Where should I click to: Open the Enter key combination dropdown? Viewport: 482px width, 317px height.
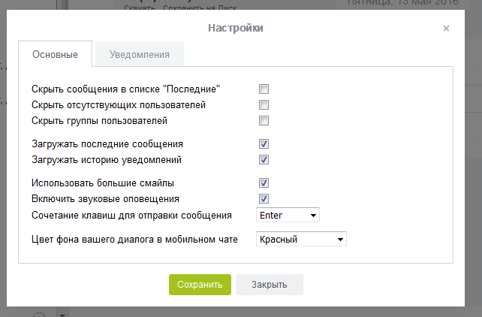point(288,216)
